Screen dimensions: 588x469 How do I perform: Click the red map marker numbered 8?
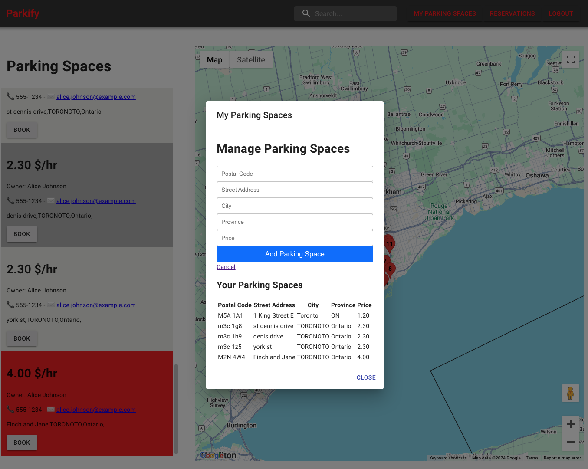[x=390, y=269]
